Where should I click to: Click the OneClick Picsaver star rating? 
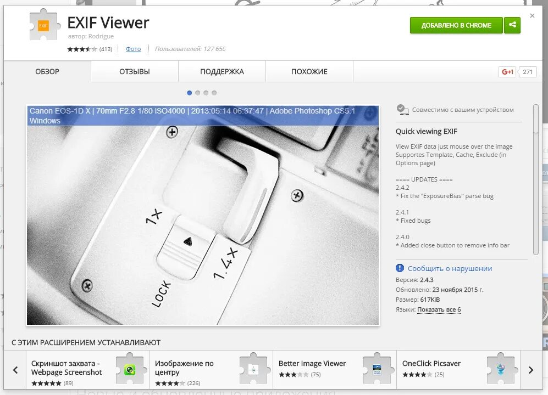point(417,374)
